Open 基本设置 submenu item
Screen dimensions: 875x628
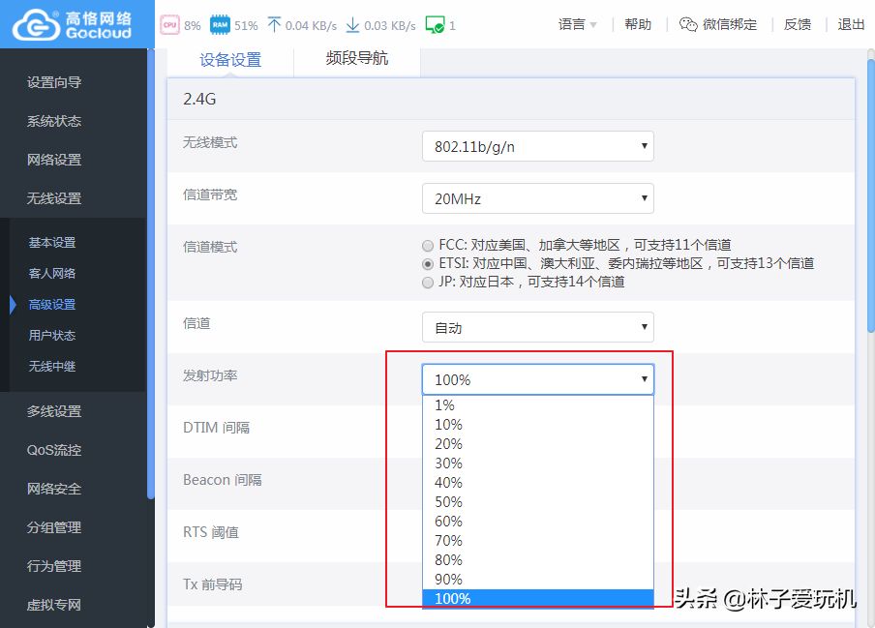tap(52, 243)
